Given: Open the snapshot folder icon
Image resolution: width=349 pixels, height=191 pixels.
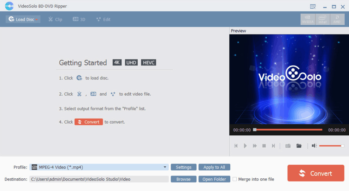Looking at the screenshot, I should [x=299, y=146].
